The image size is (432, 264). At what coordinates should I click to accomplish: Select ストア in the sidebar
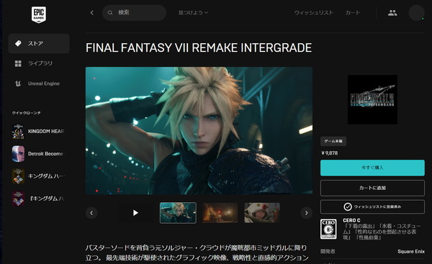(x=39, y=43)
